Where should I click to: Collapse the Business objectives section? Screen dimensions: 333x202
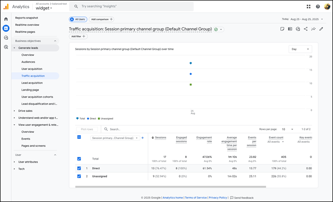click(55, 41)
